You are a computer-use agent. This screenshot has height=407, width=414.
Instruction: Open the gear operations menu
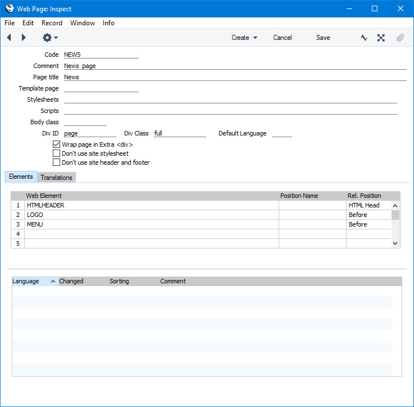[x=49, y=38]
